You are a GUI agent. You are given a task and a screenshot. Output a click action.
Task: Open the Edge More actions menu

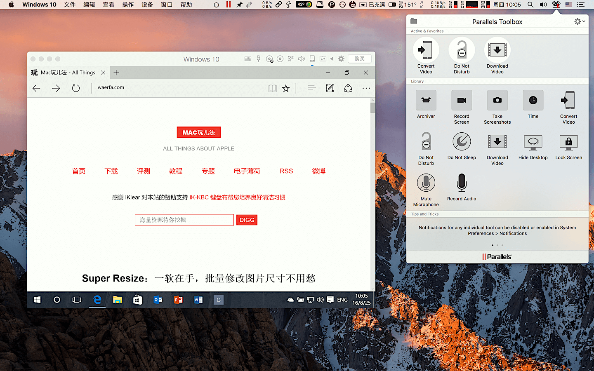pos(366,88)
